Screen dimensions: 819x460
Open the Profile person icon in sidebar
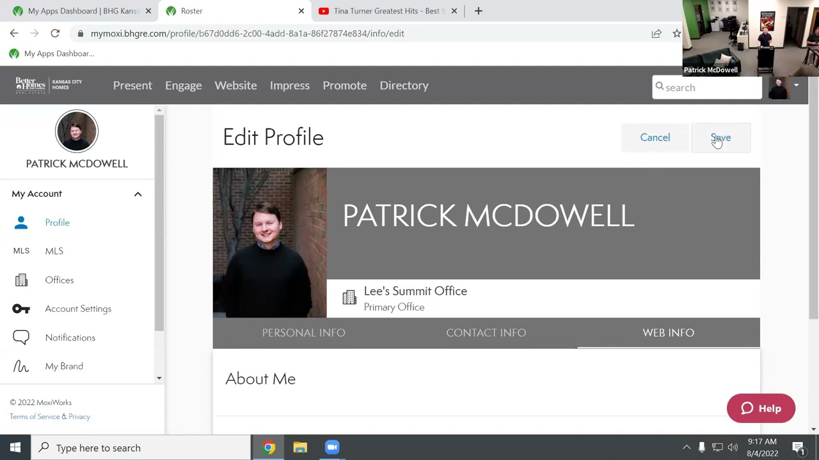click(21, 222)
